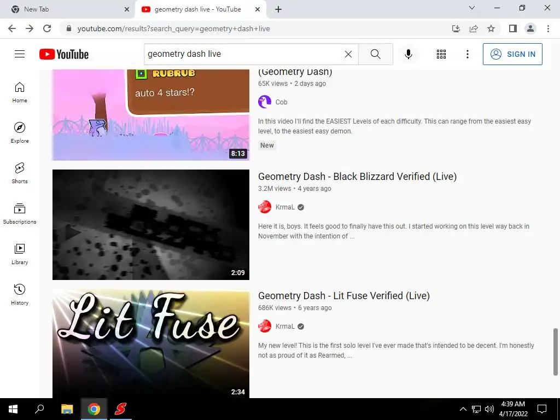The width and height of the screenshot is (560, 420).
Task: Open YouTube settings three-dot menu
Action: [x=467, y=54]
